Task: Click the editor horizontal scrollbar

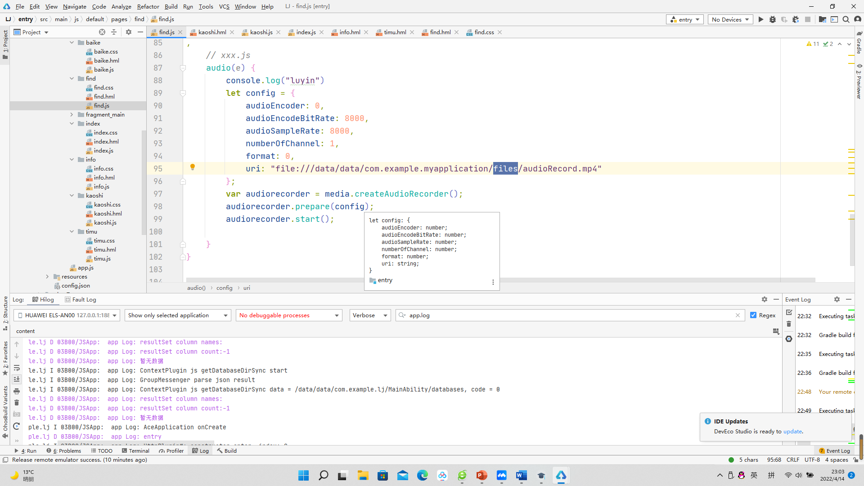Action: pos(500,280)
